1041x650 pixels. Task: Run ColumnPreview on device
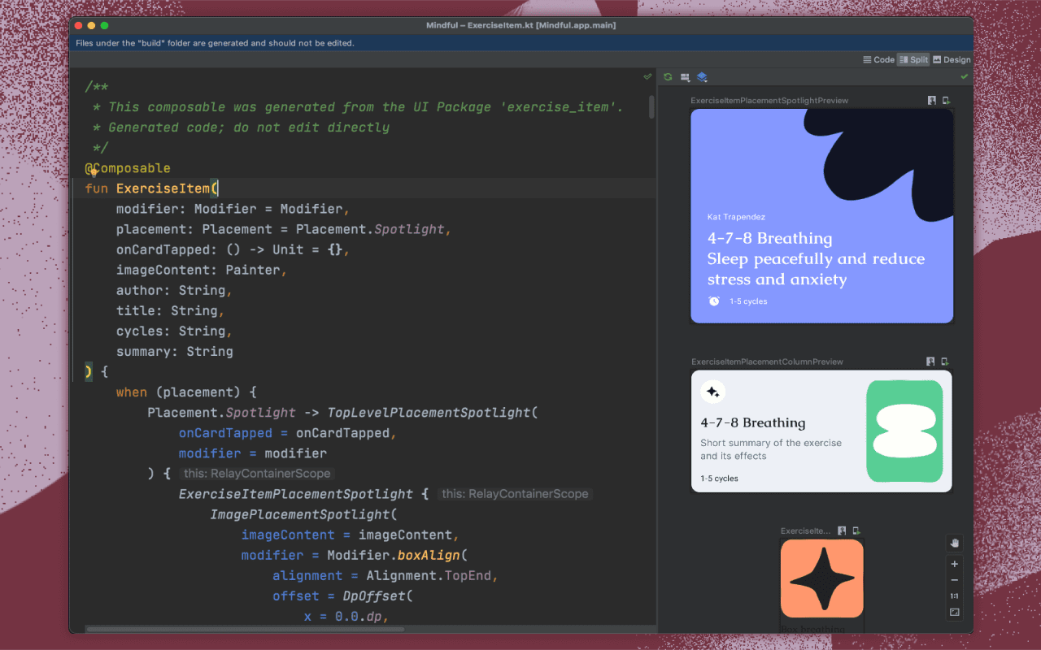click(x=945, y=362)
